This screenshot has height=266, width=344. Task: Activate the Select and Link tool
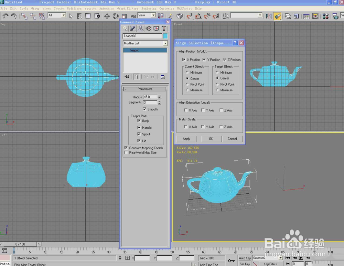click(24, 16)
